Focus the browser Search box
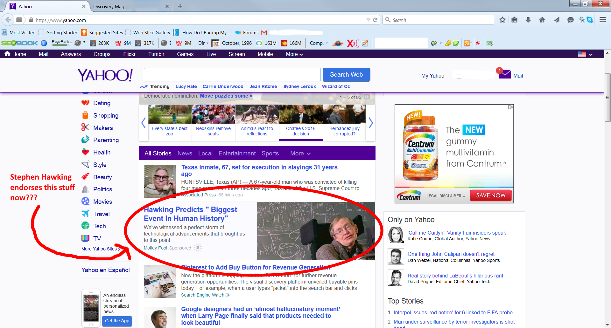 (x=438, y=20)
